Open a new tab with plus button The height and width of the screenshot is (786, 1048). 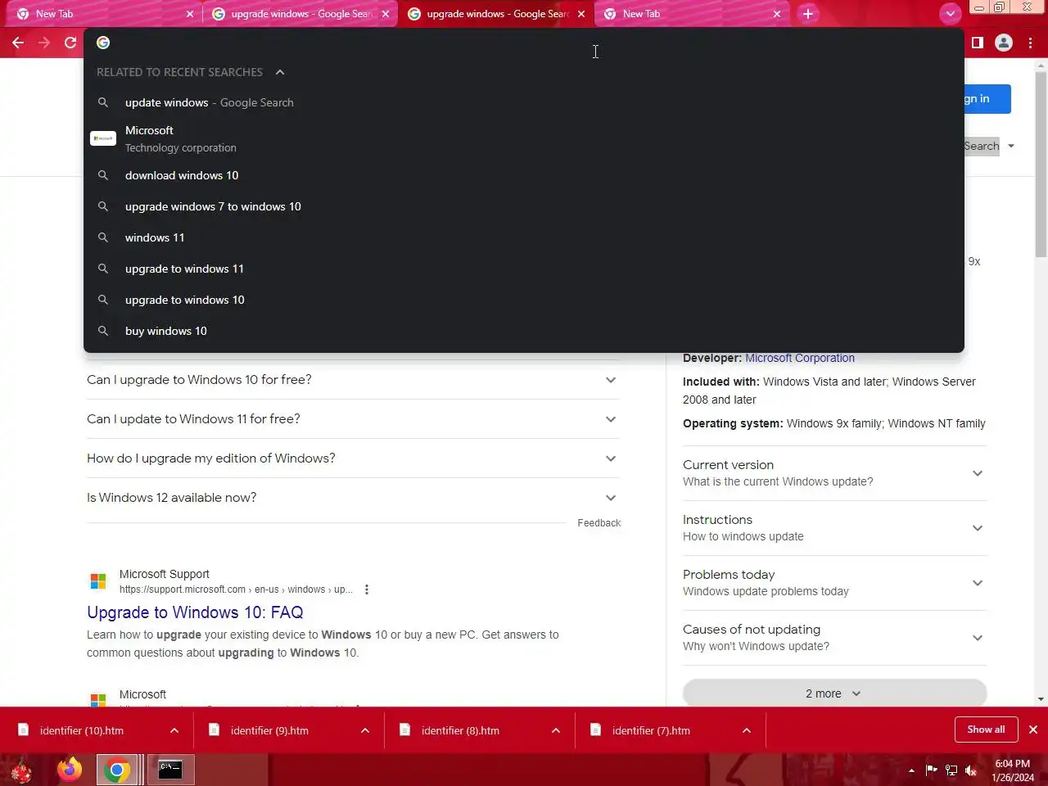808,14
